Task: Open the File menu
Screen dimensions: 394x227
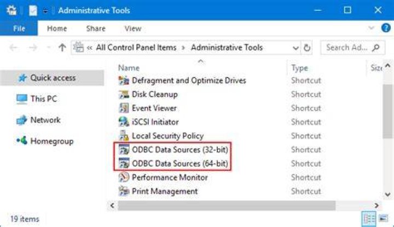Action: (x=19, y=28)
